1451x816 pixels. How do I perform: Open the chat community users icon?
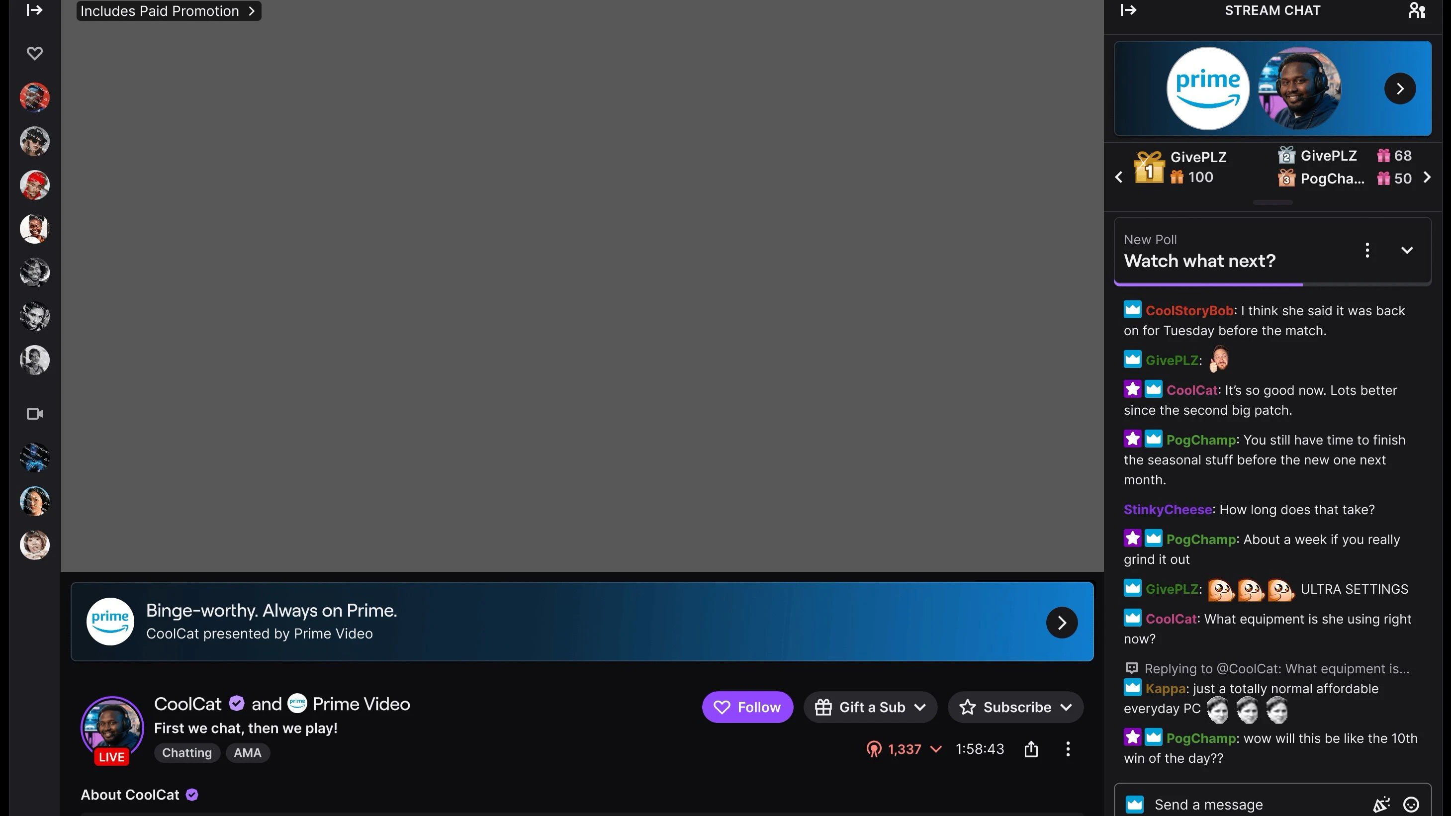pos(1417,10)
